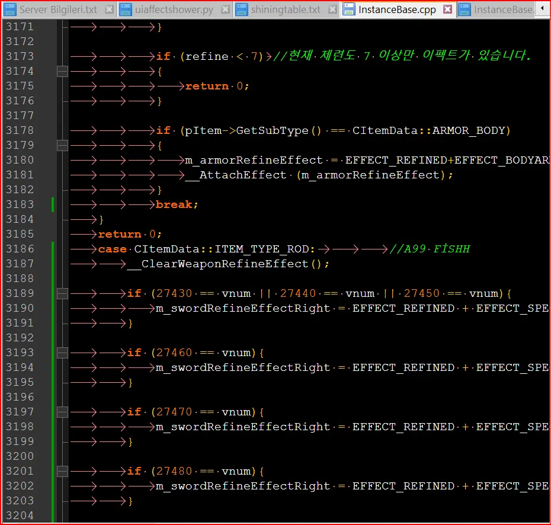Fold the 27480 vnum block at line 3201
551x525 pixels.
[62, 471]
